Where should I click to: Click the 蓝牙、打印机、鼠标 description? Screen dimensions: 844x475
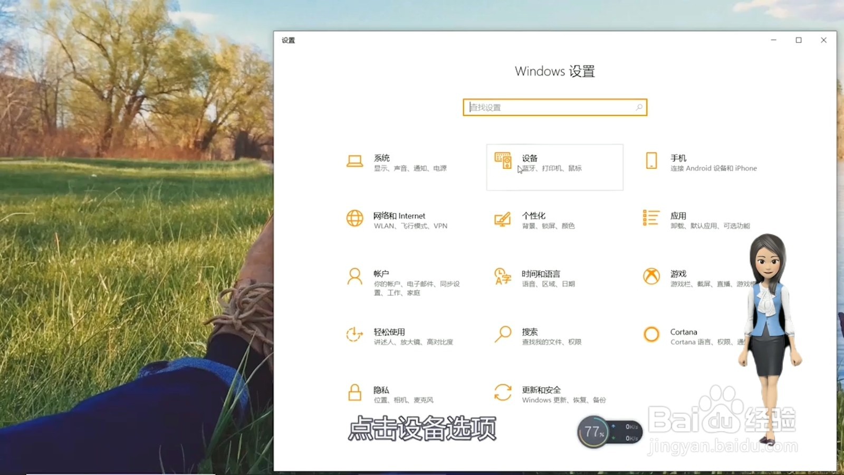(x=552, y=168)
